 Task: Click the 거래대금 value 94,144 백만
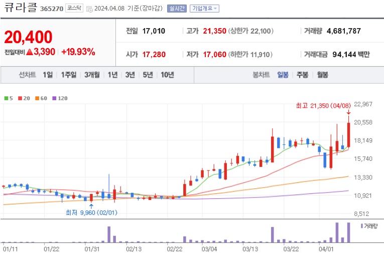tap(351, 54)
